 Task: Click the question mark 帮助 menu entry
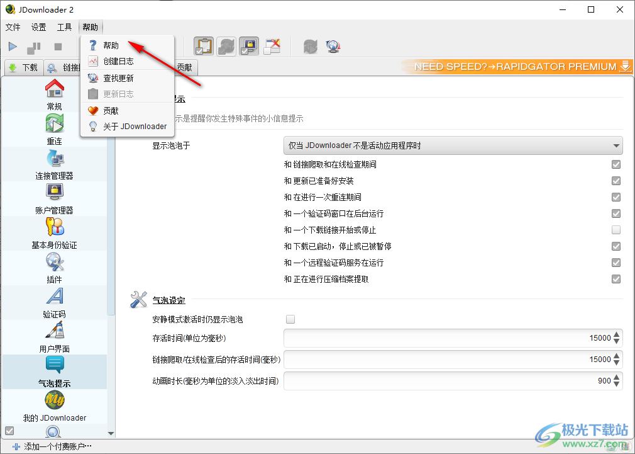point(127,45)
